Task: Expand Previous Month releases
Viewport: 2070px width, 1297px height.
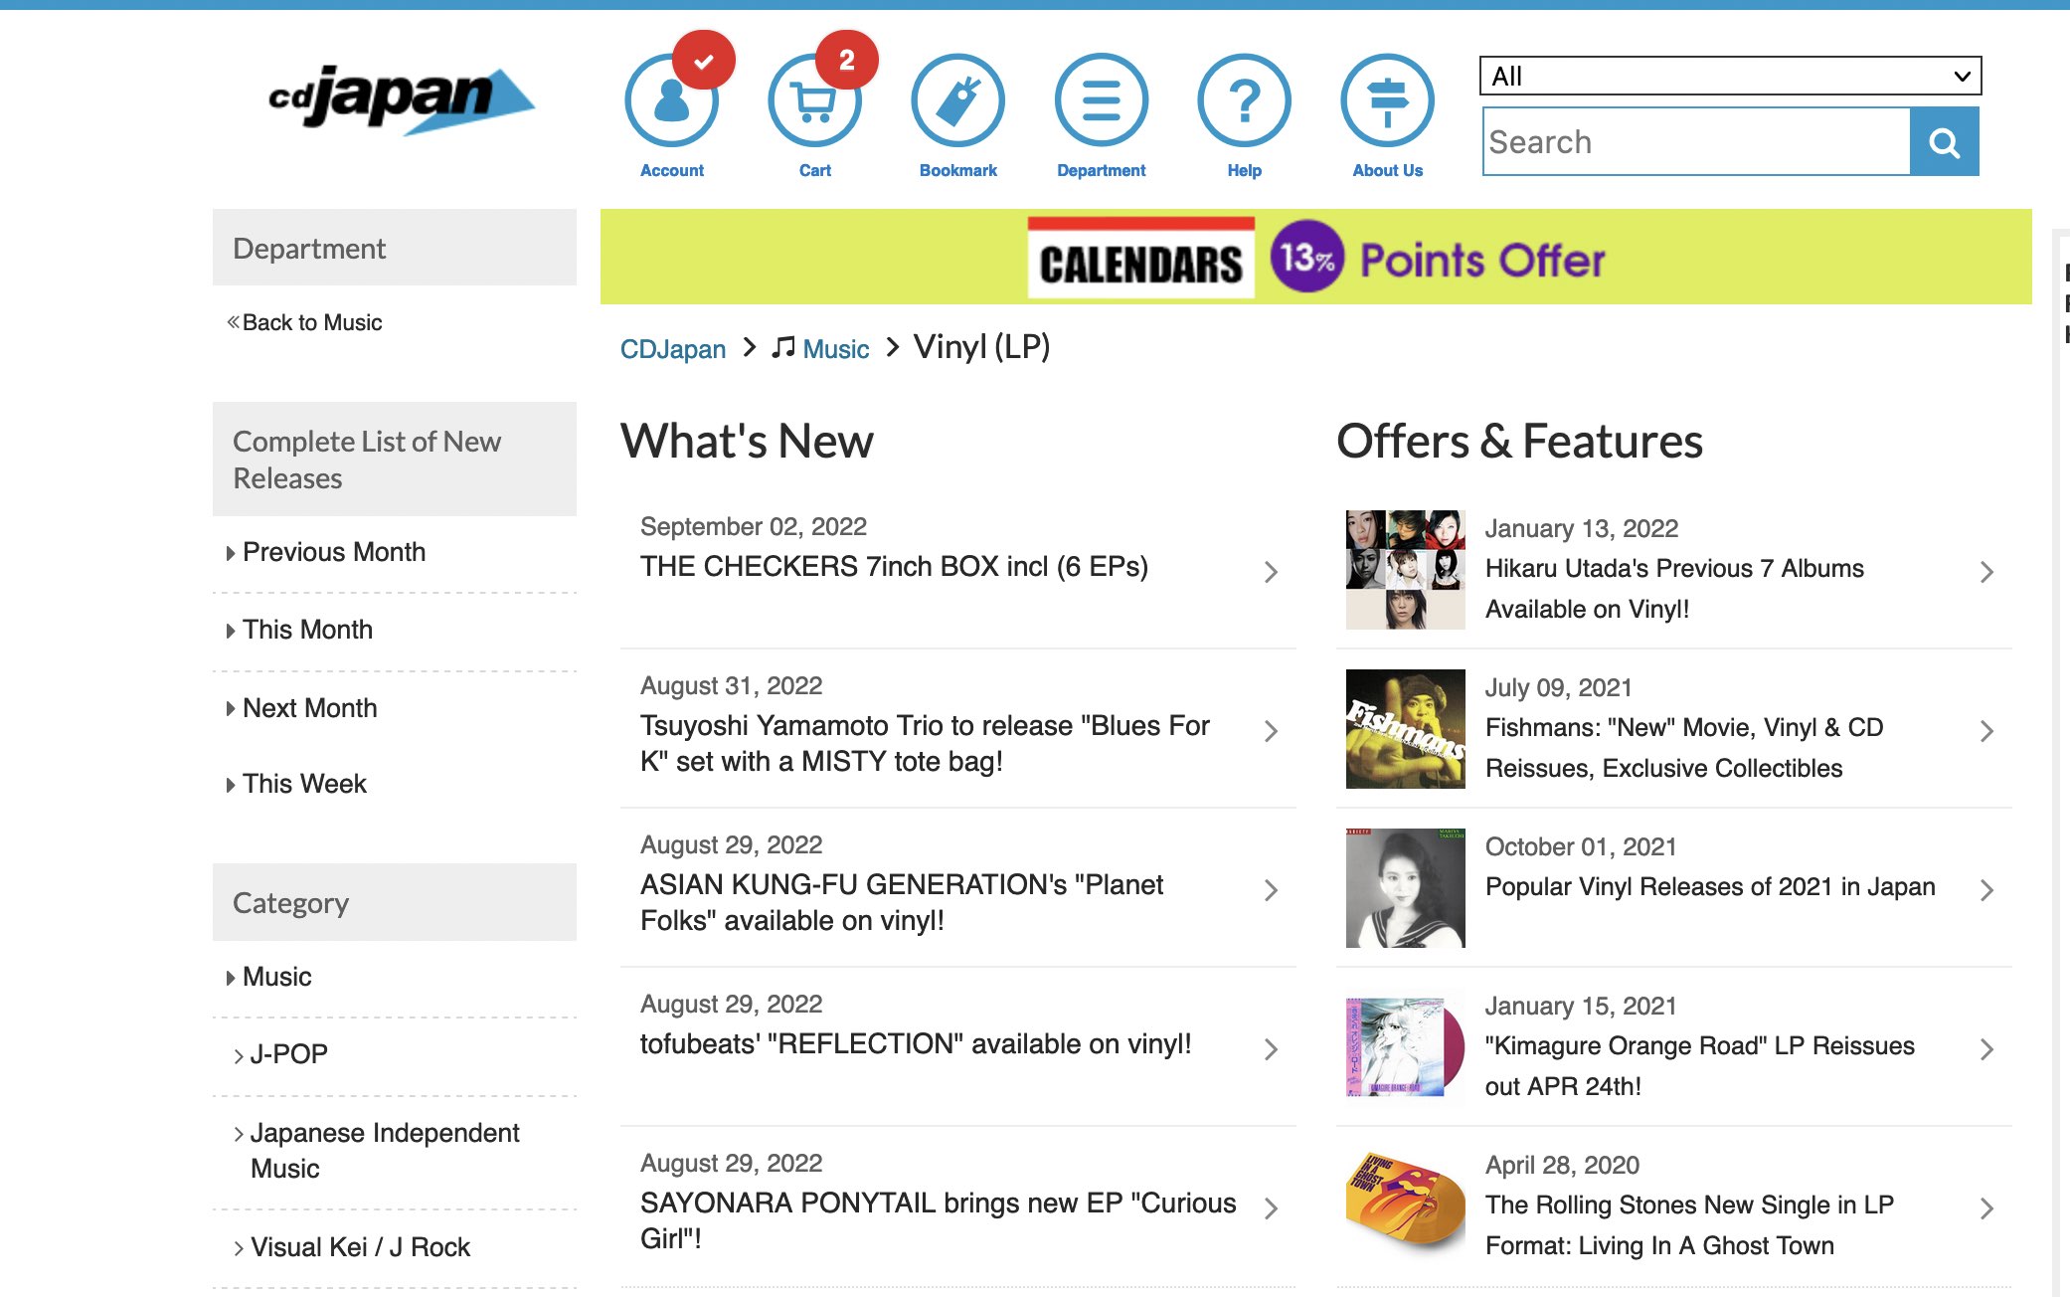Action: pos(334,552)
